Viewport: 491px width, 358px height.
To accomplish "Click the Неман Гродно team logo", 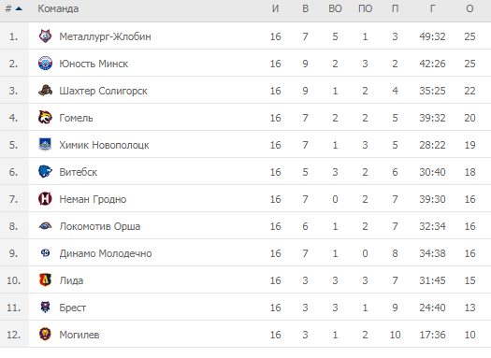I will pyautogui.click(x=45, y=199).
